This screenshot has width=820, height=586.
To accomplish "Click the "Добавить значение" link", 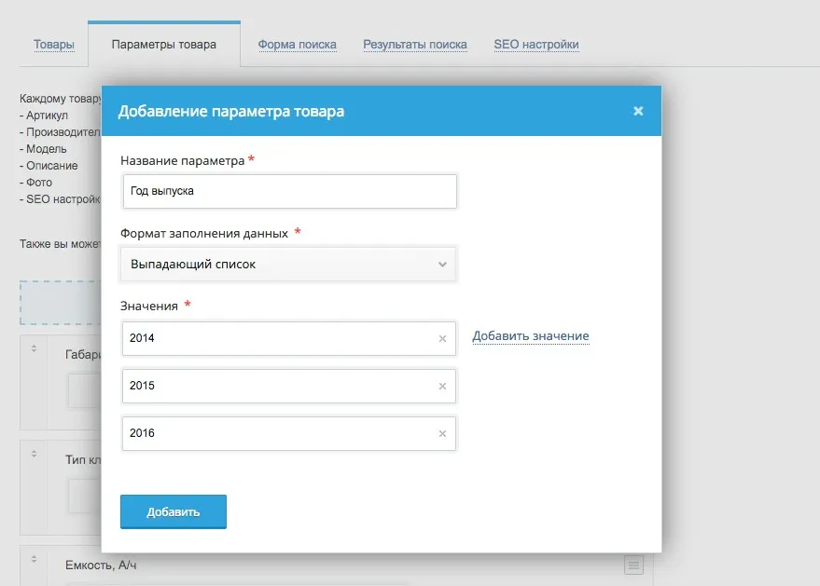I will (x=530, y=334).
